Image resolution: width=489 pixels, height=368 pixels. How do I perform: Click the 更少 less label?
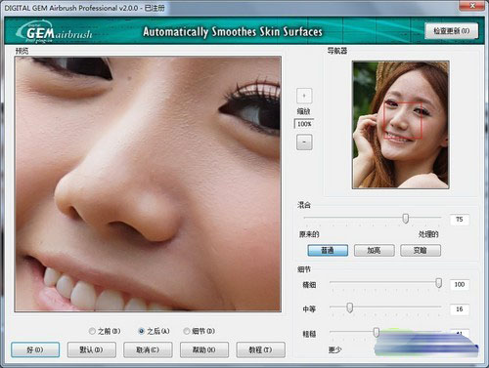pos(335,350)
